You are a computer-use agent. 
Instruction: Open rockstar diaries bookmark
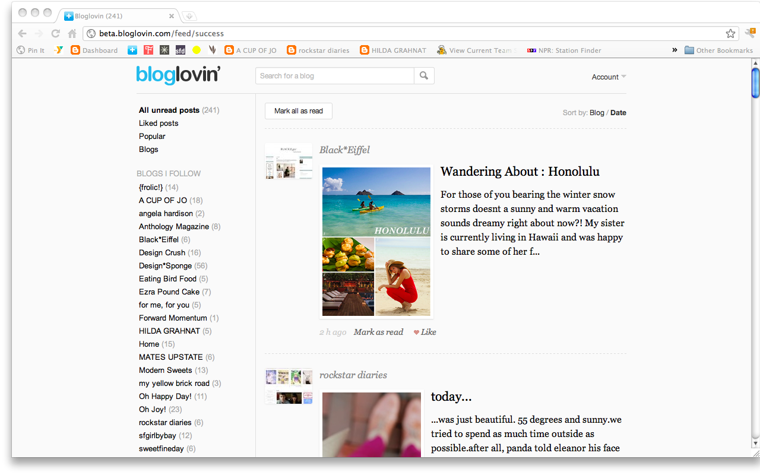(x=318, y=50)
